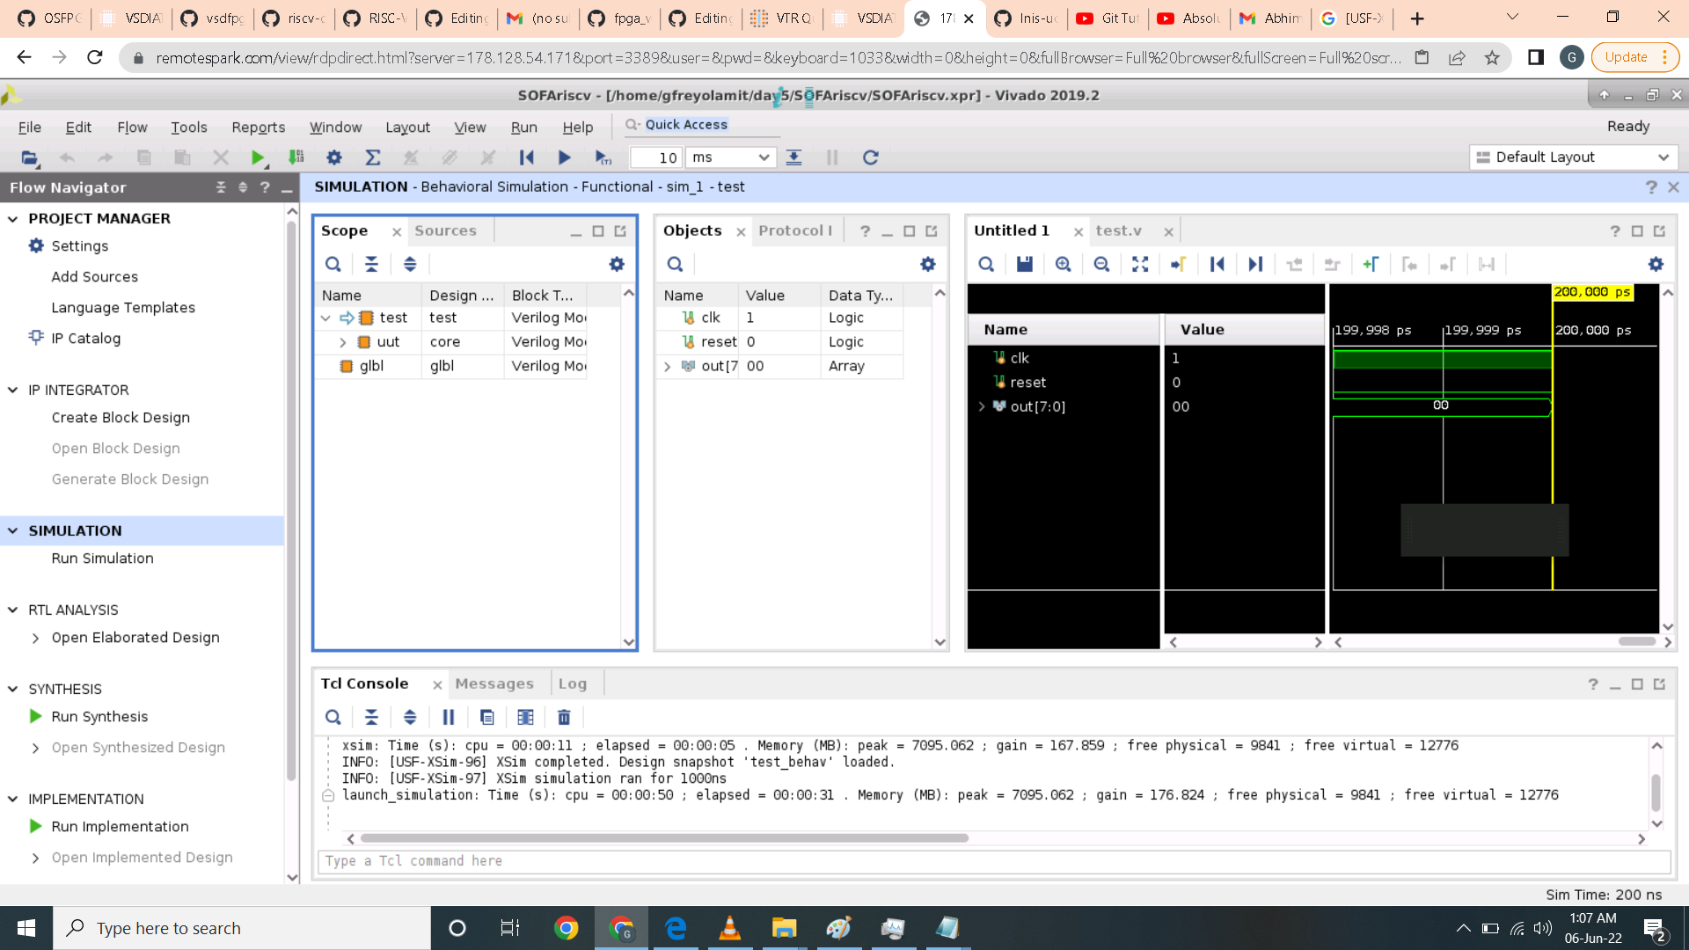Image resolution: width=1689 pixels, height=950 pixels.
Task: Click Zoom Fit icon in waveform toolbar
Action: click(1140, 264)
